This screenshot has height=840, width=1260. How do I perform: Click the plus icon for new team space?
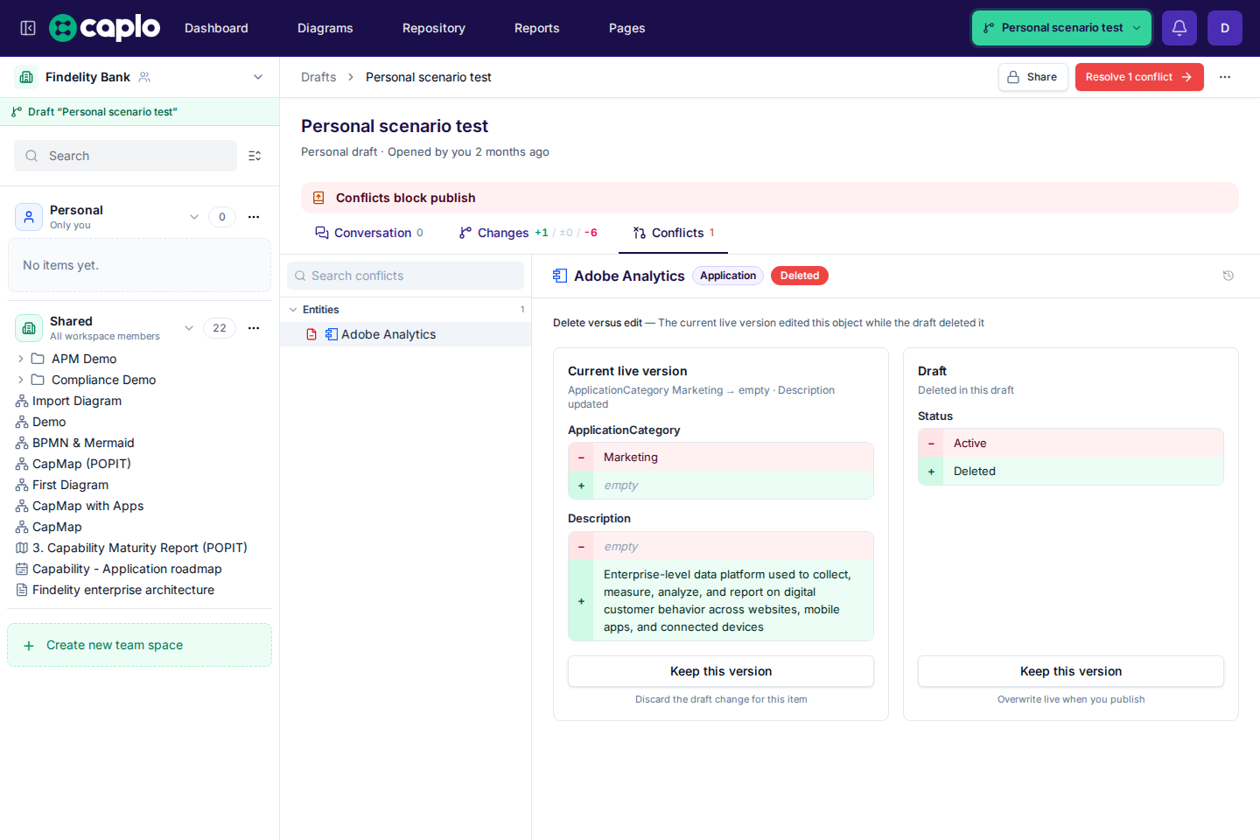tap(29, 646)
